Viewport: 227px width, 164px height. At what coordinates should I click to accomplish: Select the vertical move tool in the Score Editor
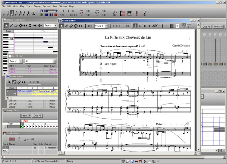85,26
